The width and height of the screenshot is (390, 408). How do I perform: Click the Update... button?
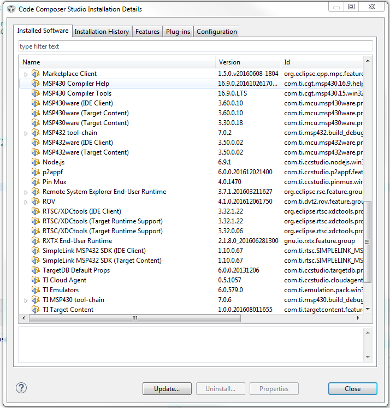click(167, 389)
